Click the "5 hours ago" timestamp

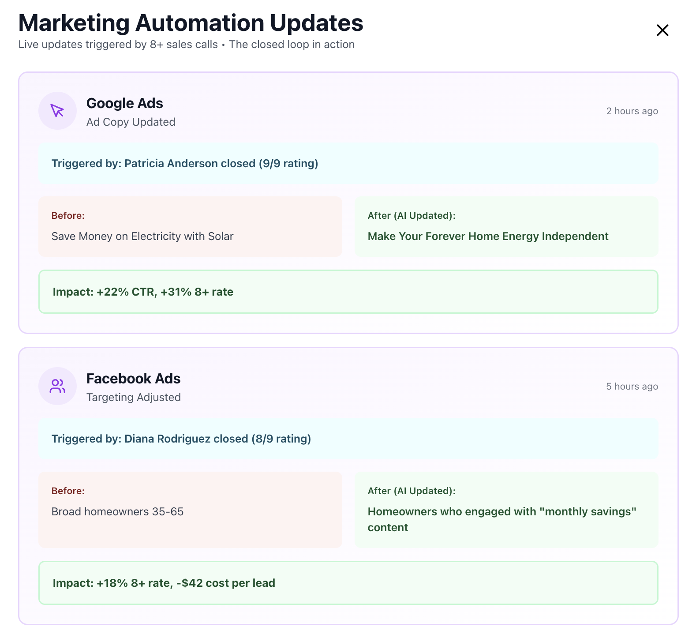(x=632, y=387)
